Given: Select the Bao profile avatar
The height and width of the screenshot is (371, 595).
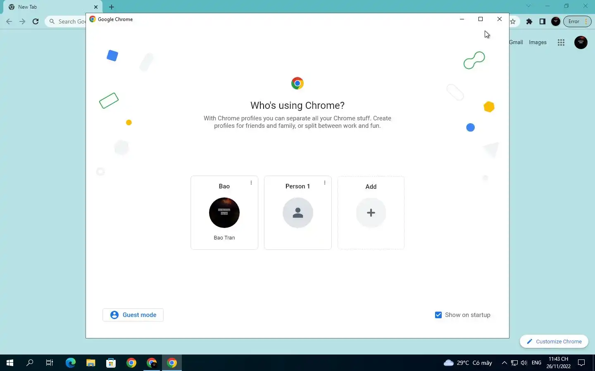Looking at the screenshot, I should coord(224,213).
